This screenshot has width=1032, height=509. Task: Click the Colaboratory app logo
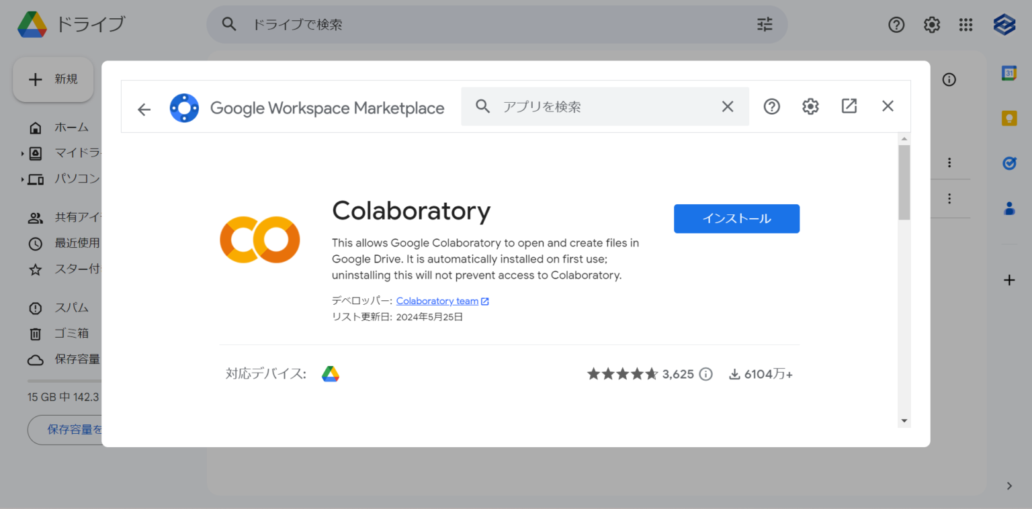click(x=259, y=240)
